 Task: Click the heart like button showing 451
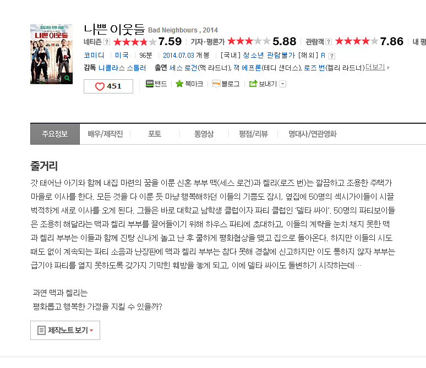tap(108, 86)
